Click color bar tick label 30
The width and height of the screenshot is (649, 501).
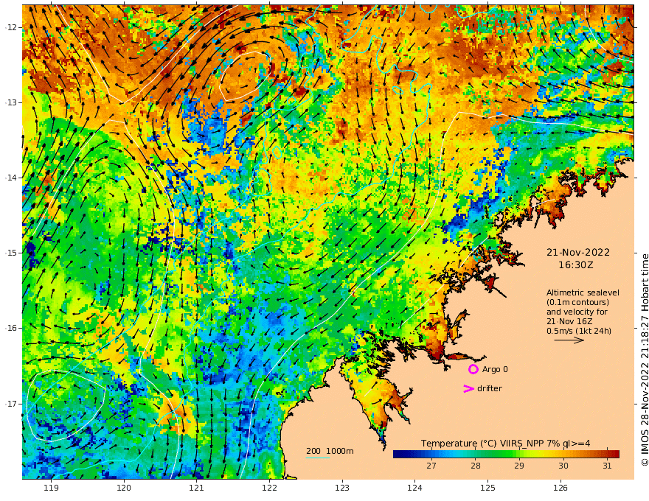(563, 466)
